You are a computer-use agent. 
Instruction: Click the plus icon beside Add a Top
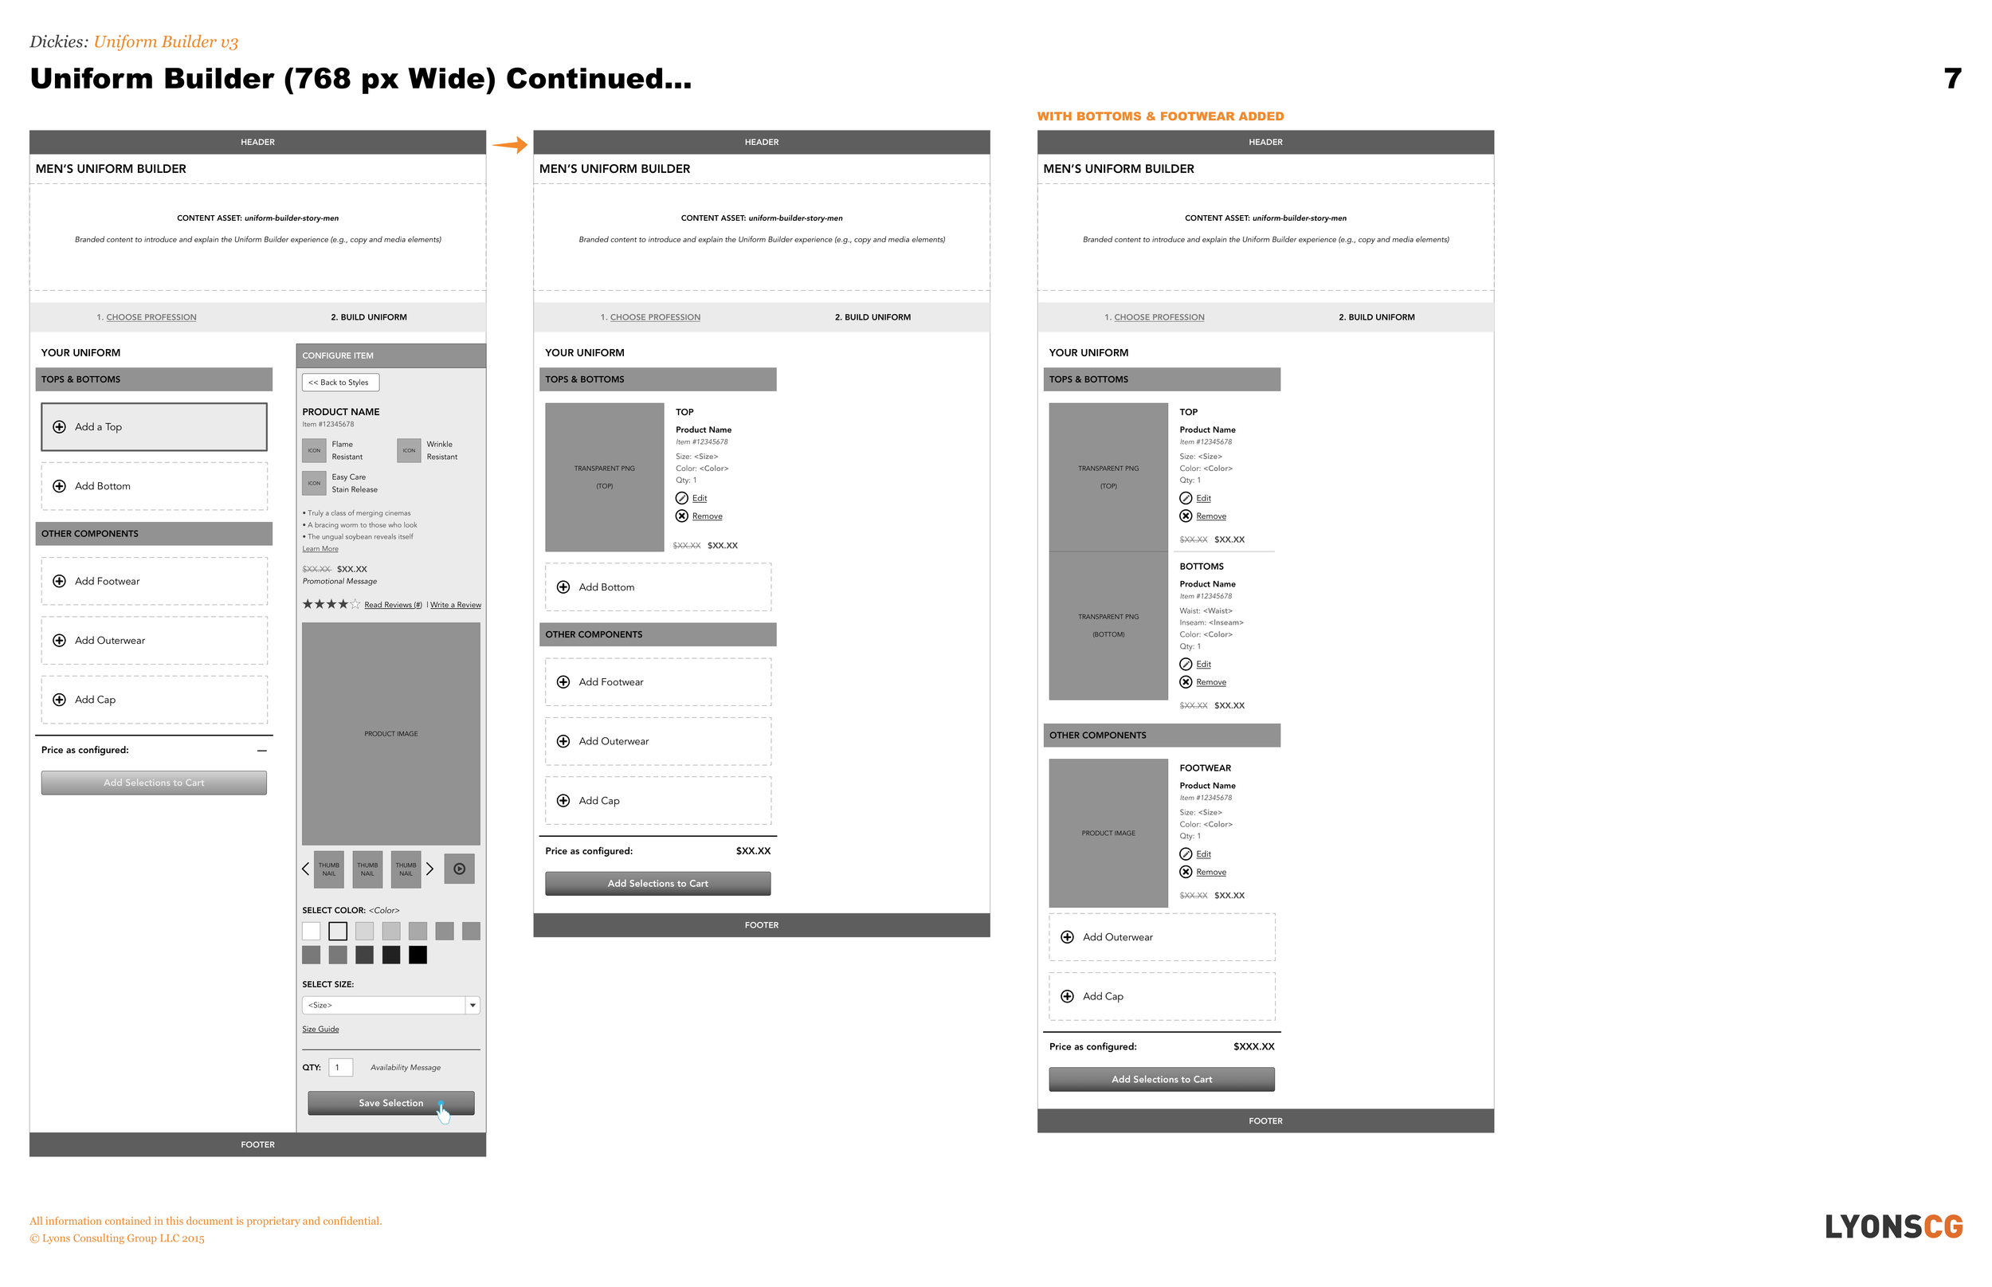point(59,427)
